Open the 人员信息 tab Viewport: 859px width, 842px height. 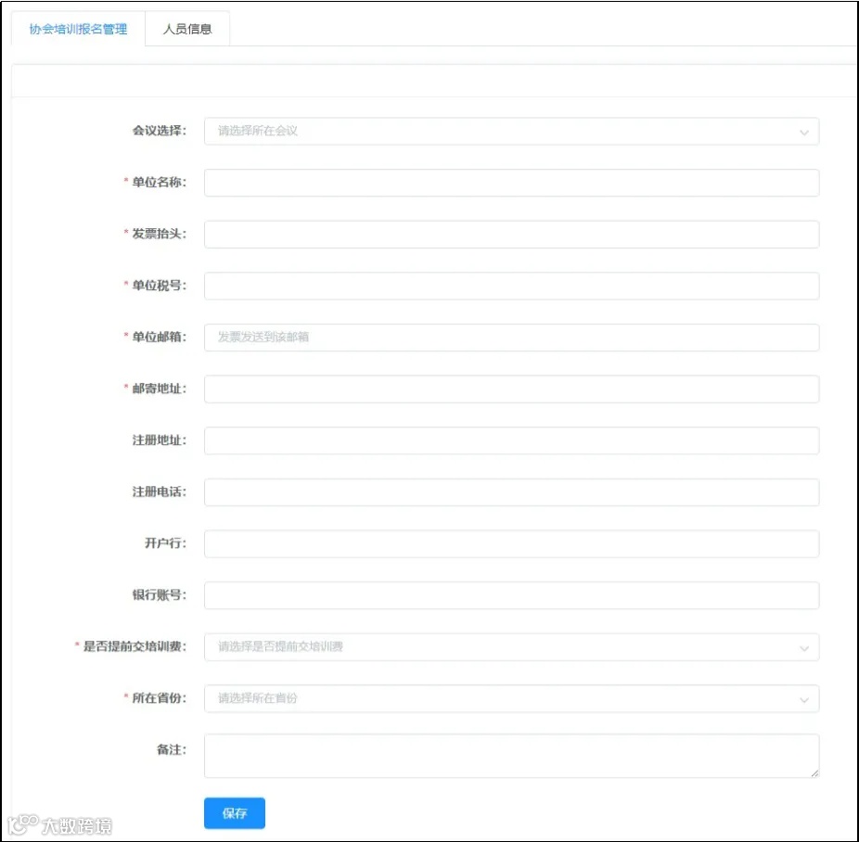(x=187, y=29)
